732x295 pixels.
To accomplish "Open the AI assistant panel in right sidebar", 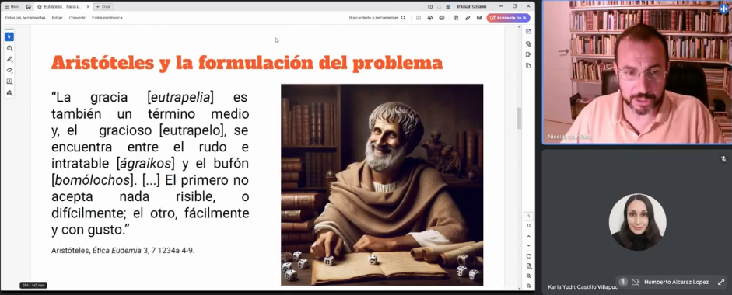I will pyautogui.click(x=528, y=32).
